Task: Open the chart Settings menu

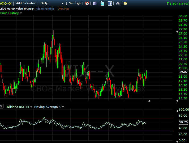Action: (x=75, y=3)
